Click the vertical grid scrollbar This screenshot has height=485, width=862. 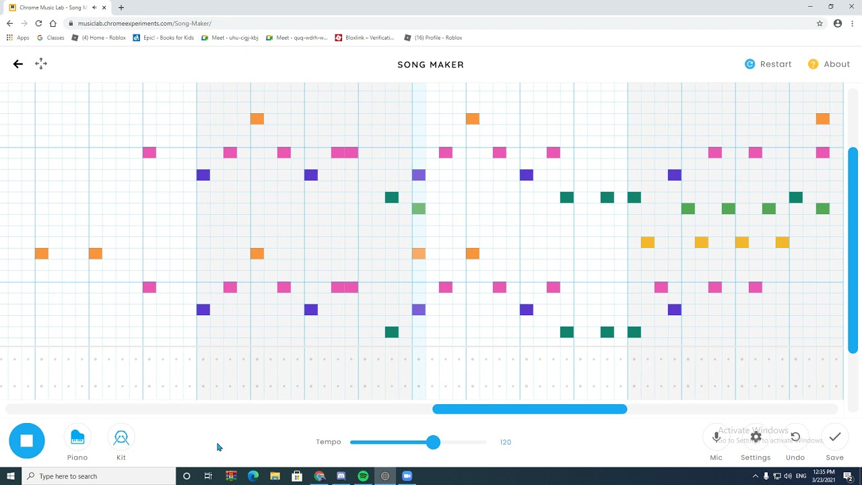(x=853, y=250)
